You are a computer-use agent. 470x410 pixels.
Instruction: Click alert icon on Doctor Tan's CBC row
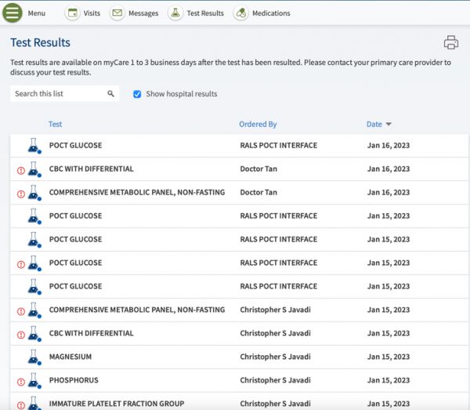(21, 170)
